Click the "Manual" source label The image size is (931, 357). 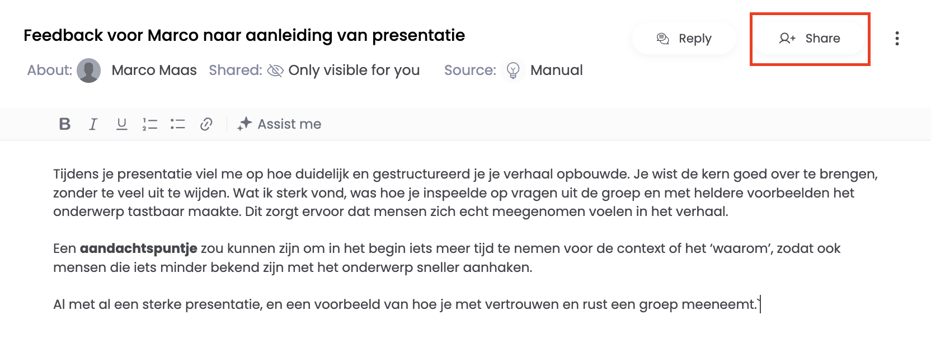[x=556, y=71]
